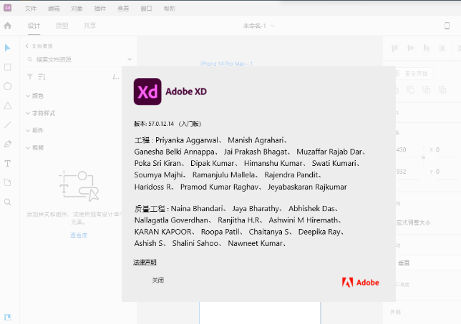The height and width of the screenshot is (324, 461).
Task: Select the Rectangle tool in left toolbar
Action: coord(8,67)
